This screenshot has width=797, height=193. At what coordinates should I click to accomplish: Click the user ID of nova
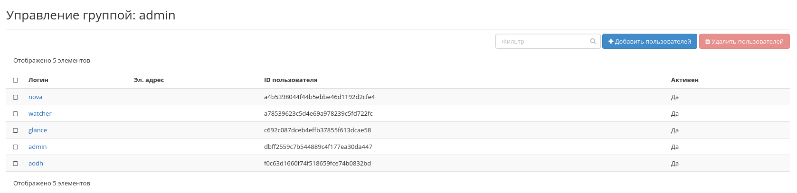[319, 97]
